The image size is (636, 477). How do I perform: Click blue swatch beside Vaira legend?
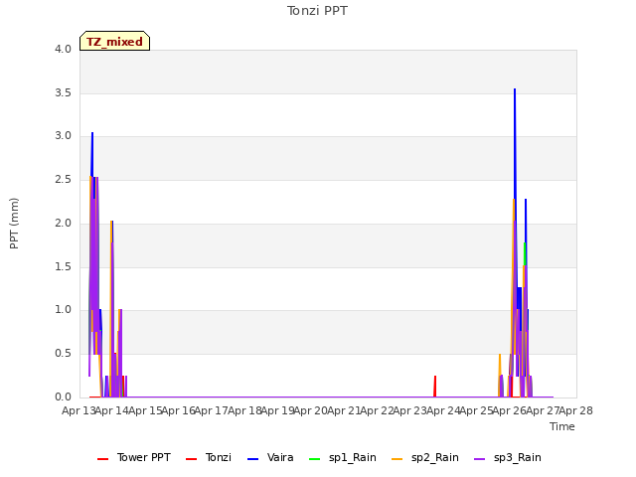252,459
